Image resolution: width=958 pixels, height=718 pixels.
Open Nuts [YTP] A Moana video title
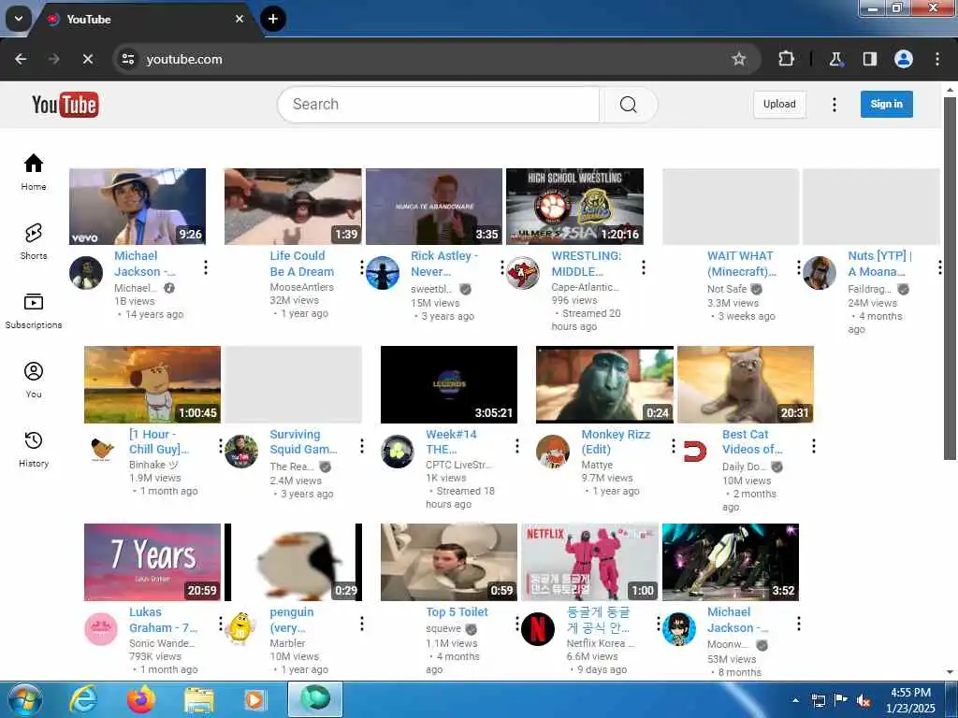click(x=879, y=264)
